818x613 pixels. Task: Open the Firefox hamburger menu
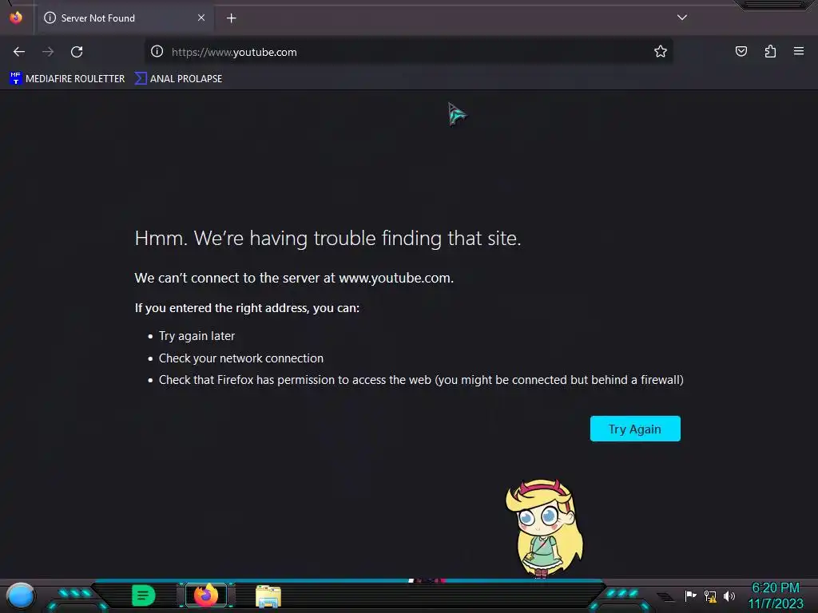(x=799, y=51)
